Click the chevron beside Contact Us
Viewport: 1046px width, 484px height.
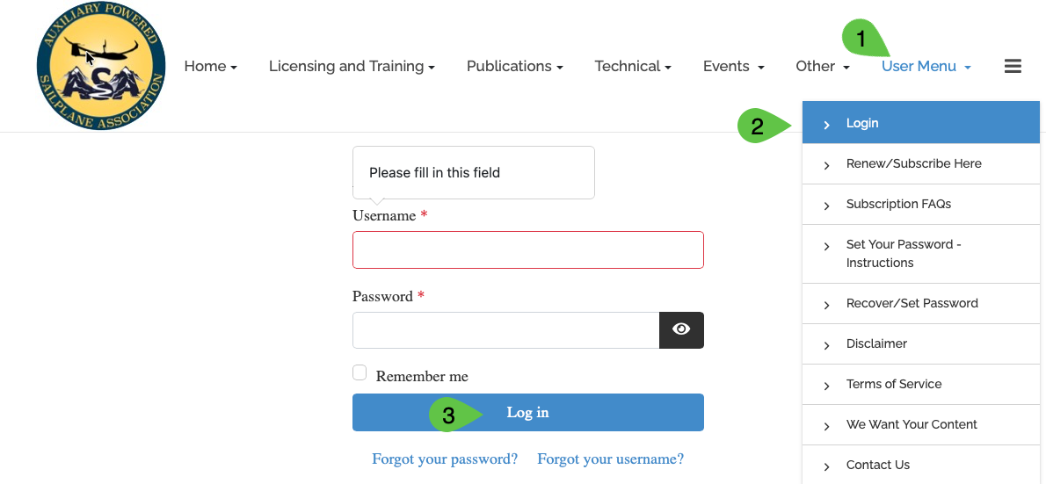point(826,466)
